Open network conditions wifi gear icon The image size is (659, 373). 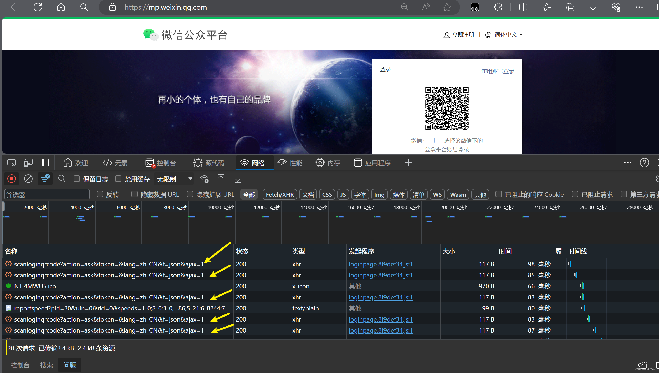pyautogui.click(x=205, y=179)
